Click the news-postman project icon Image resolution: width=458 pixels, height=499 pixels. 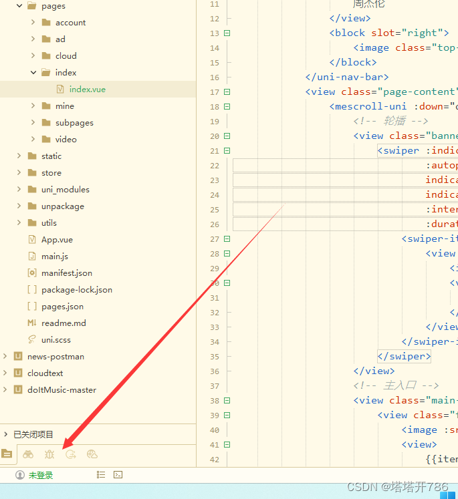[18, 356]
